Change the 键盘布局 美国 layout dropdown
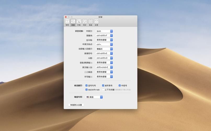Screen dimensions: 211x131 94,97
